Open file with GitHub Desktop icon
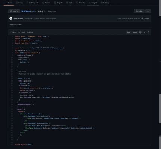 pyautogui.click(x=140, y=32)
